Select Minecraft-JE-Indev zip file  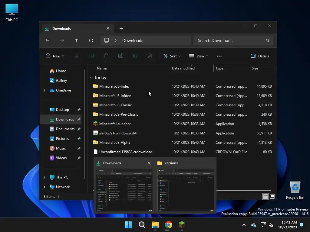coord(182,86)
